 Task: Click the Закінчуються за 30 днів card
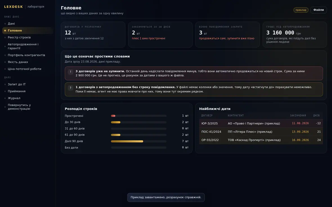(160, 34)
